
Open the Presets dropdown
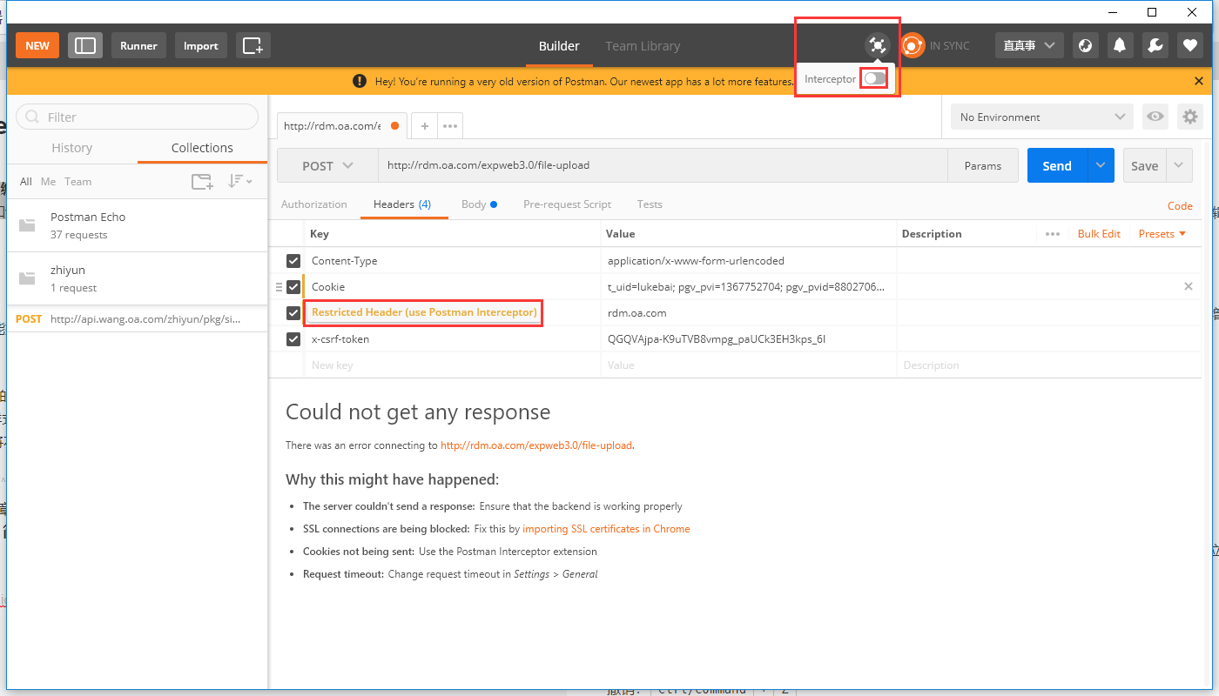click(1162, 234)
